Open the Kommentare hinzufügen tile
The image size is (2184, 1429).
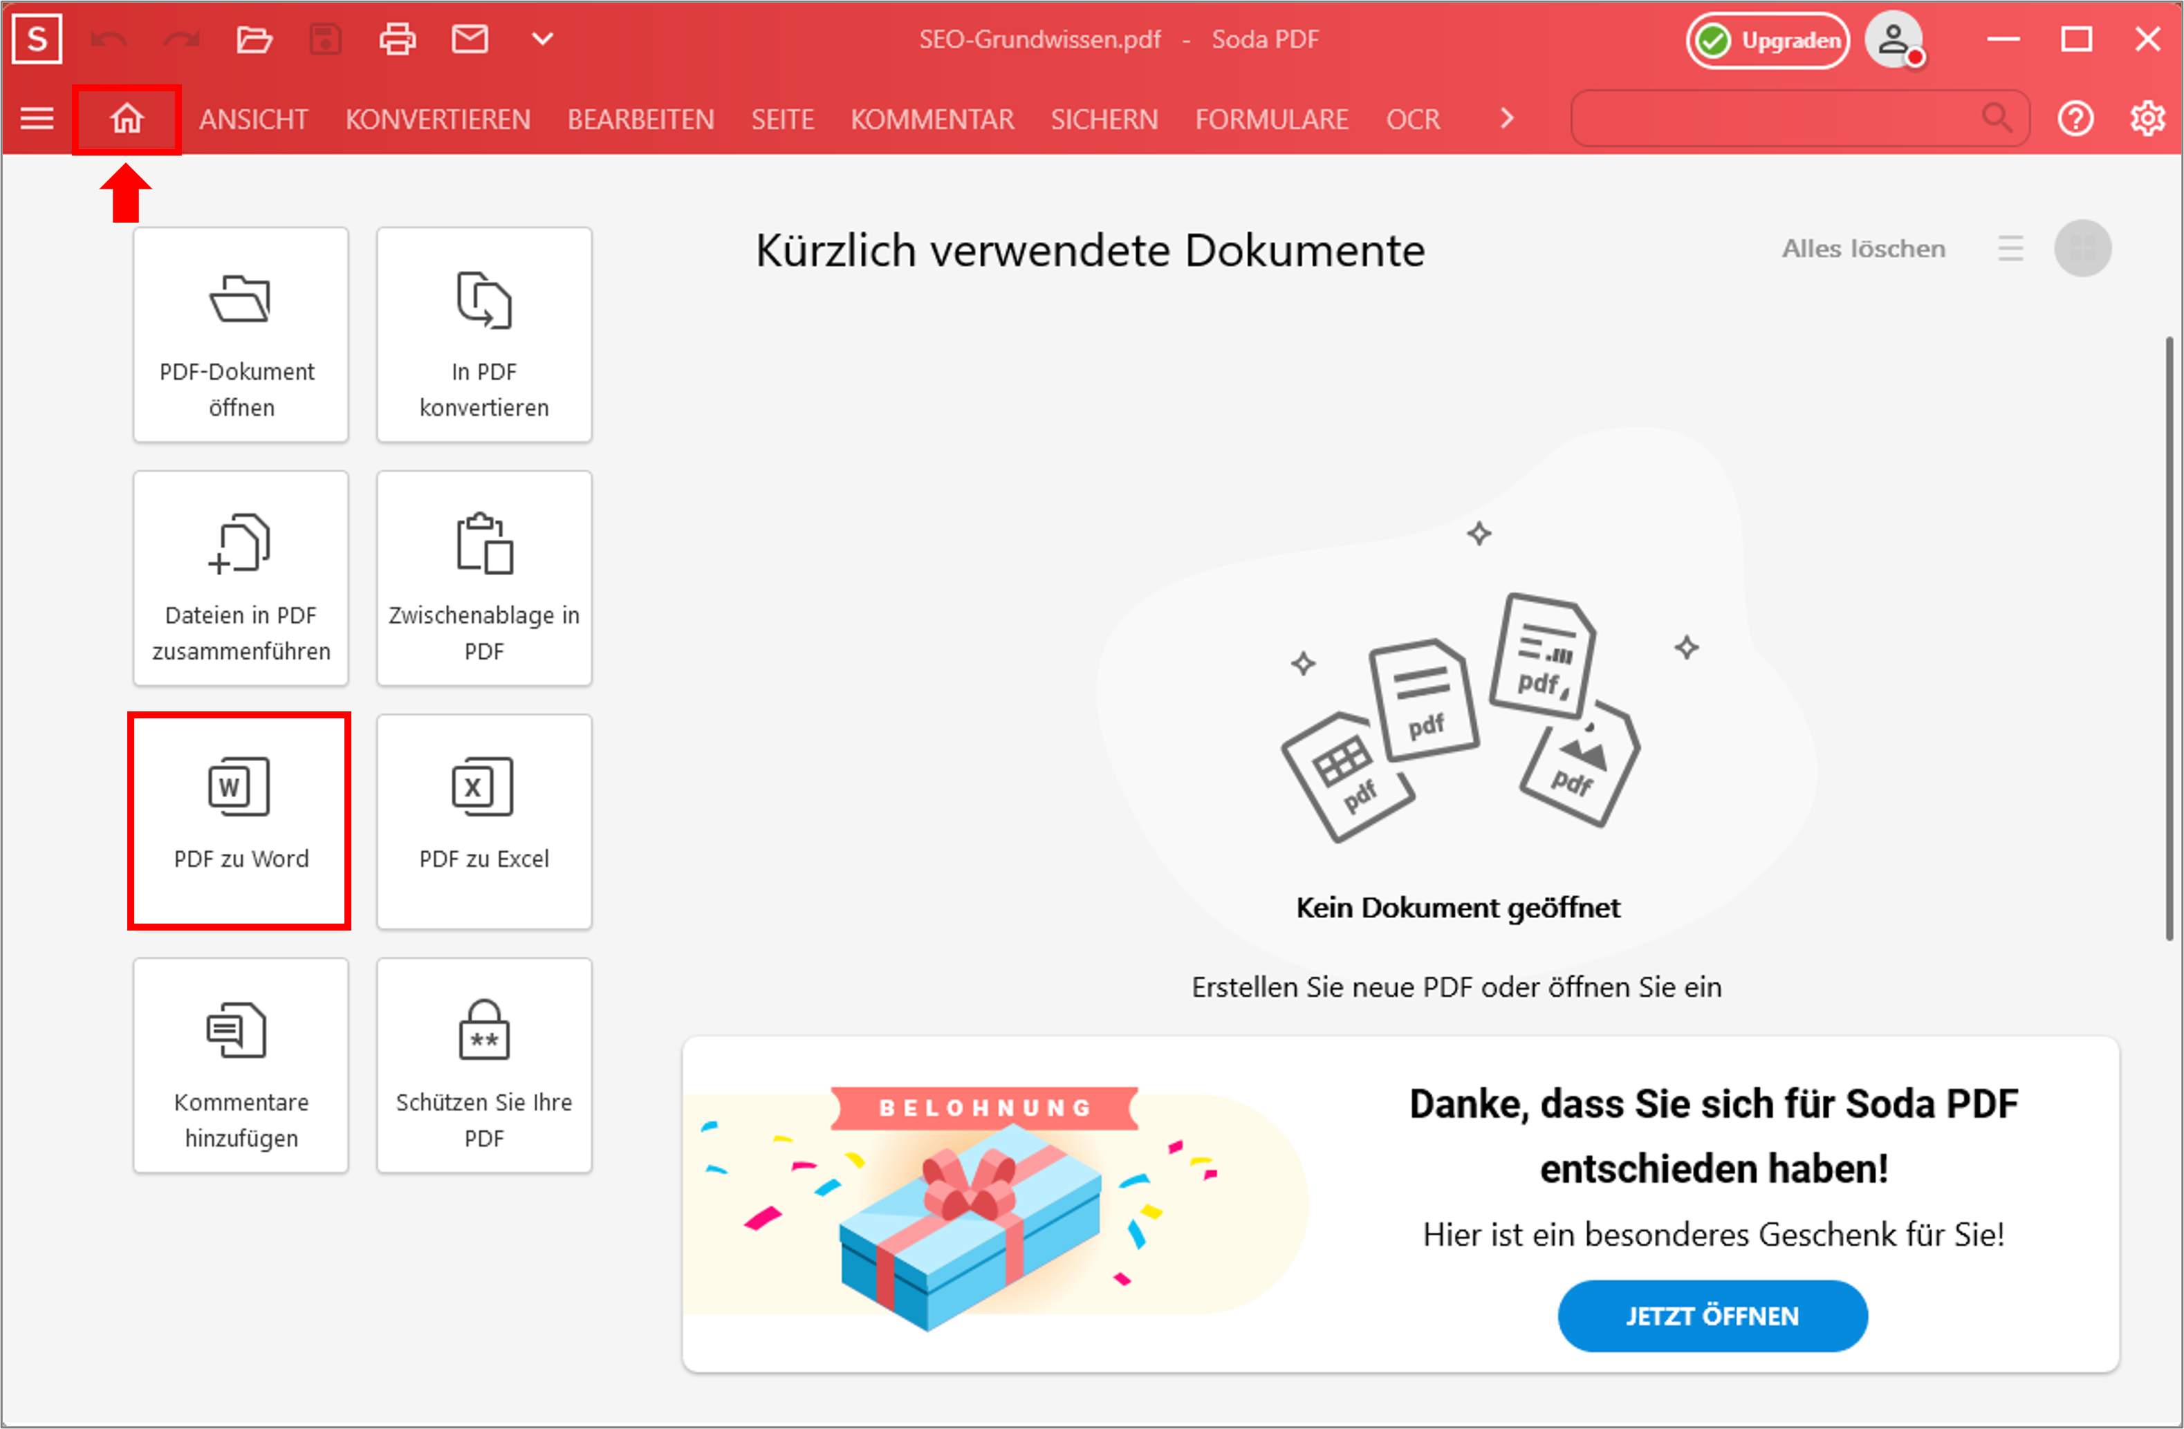[x=241, y=1065]
